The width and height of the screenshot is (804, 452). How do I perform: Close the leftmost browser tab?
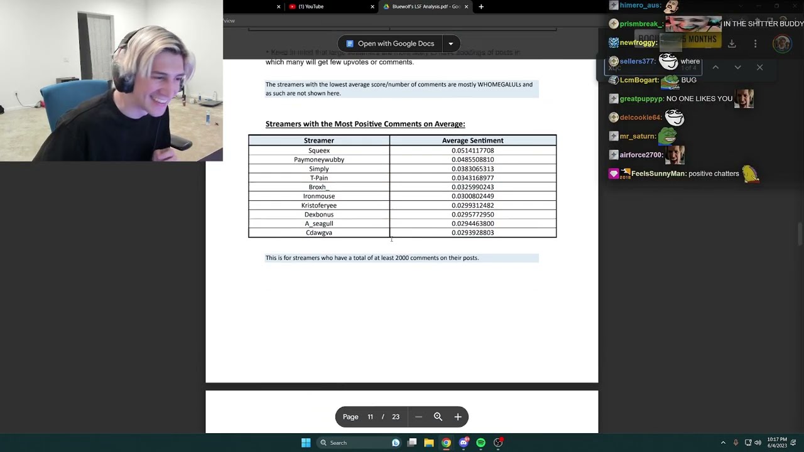[x=278, y=6]
